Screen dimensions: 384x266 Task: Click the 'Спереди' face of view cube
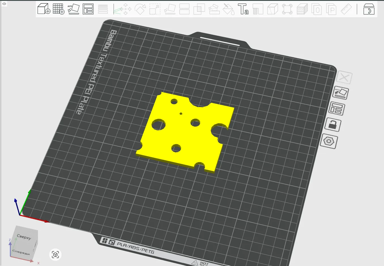pyautogui.click(x=22, y=252)
